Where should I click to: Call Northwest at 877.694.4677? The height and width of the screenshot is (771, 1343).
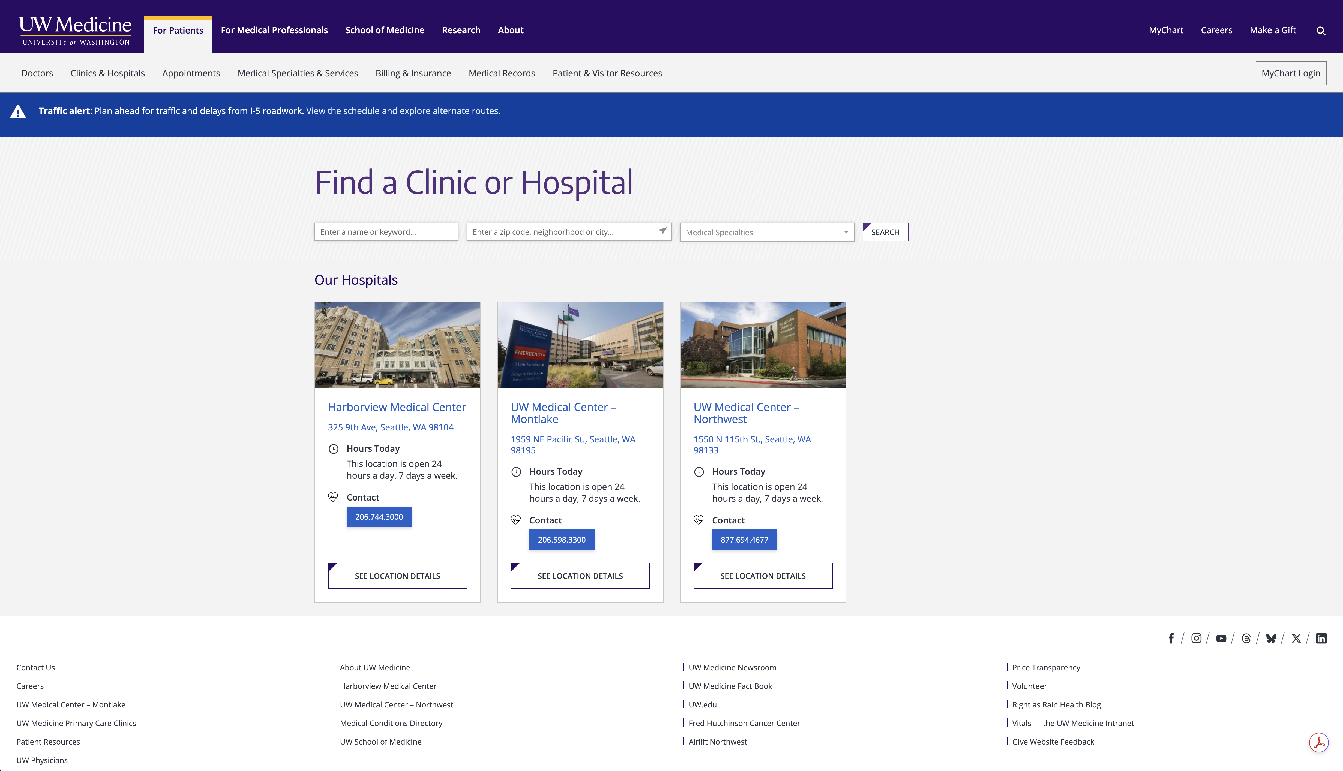tap(744, 540)
